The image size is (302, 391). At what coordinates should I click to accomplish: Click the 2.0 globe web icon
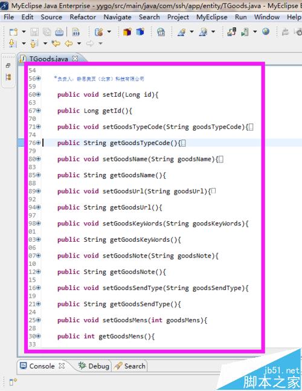(x=161, y=32)
